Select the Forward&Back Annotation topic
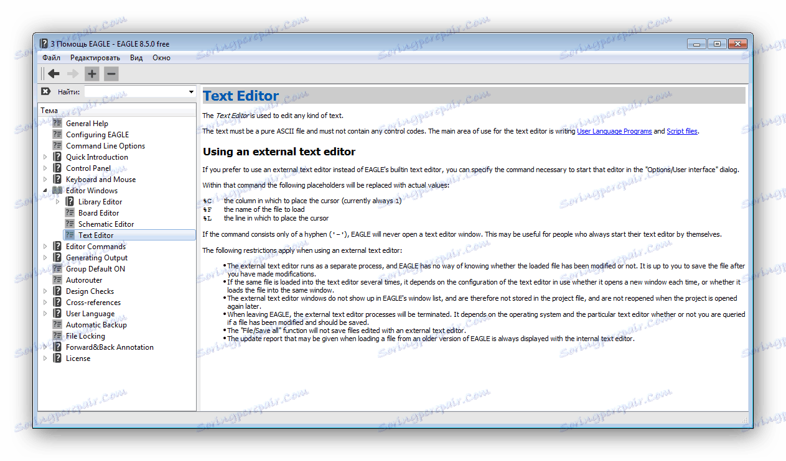The height and width of the screenshot is (461, 786). pos(110,347)
